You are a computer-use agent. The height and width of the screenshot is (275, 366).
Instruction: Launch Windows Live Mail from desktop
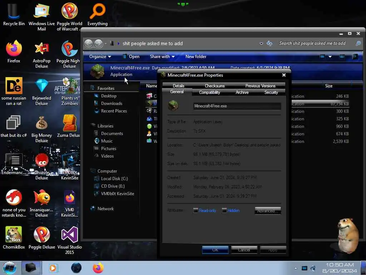[41, 17]
